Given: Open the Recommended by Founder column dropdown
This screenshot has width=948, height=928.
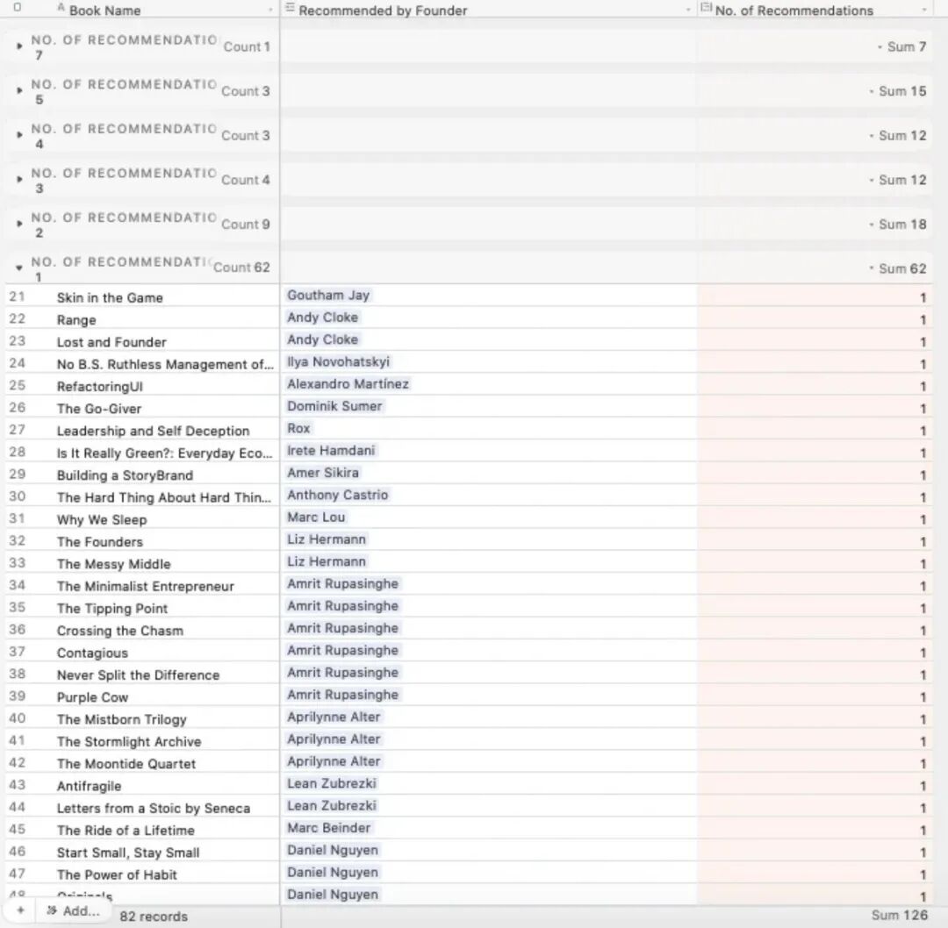Looking at the screenshot, I should tap(688, 11).
